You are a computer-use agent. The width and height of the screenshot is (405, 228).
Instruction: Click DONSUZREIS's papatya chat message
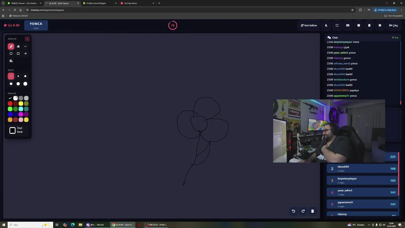click(343, 90)
